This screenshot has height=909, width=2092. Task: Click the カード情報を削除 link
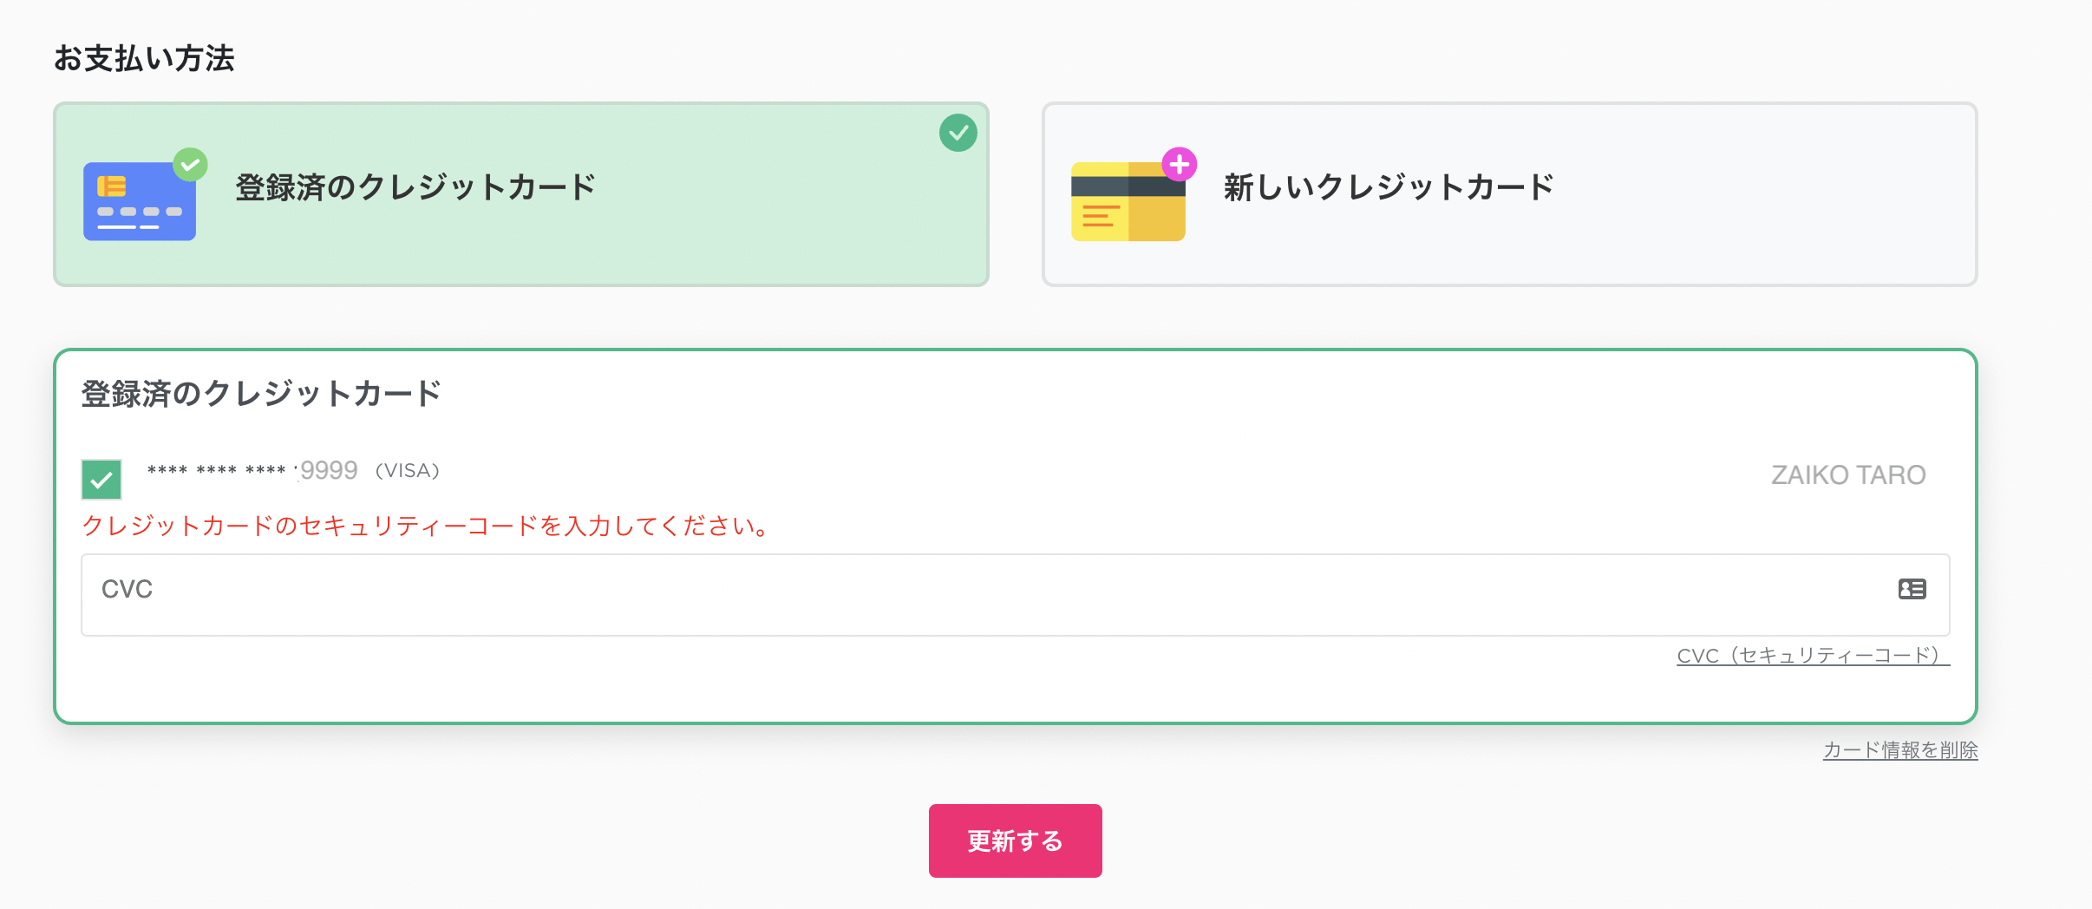(x=1900, y=750)
